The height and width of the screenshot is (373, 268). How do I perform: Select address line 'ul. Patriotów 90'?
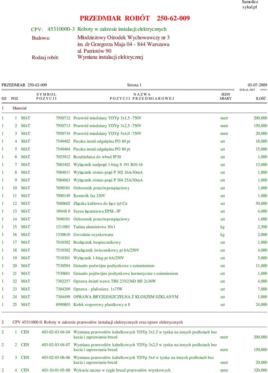(94, 51)
